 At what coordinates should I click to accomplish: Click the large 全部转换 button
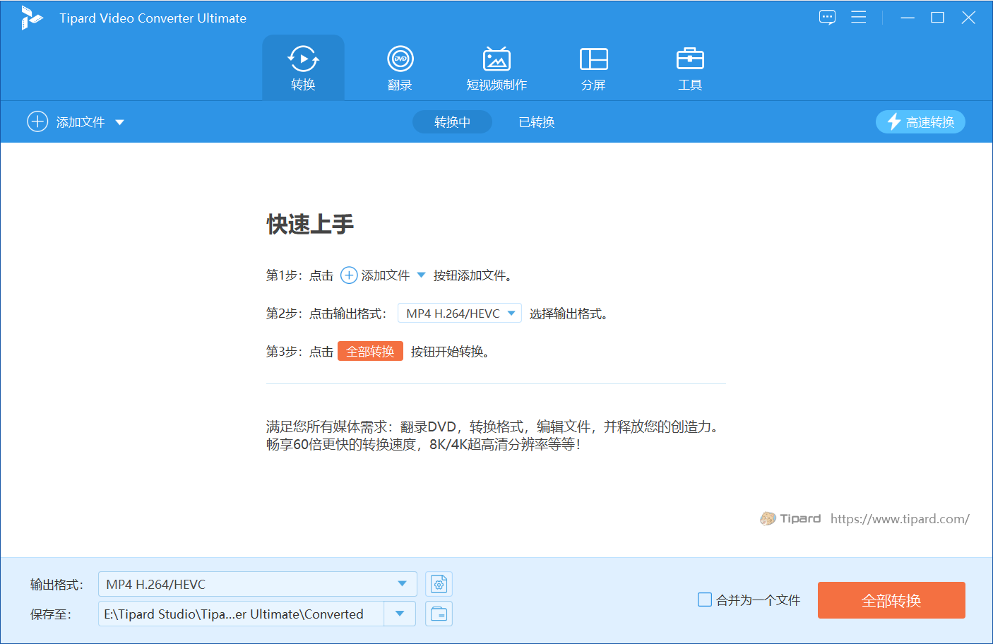pos(891,600)
